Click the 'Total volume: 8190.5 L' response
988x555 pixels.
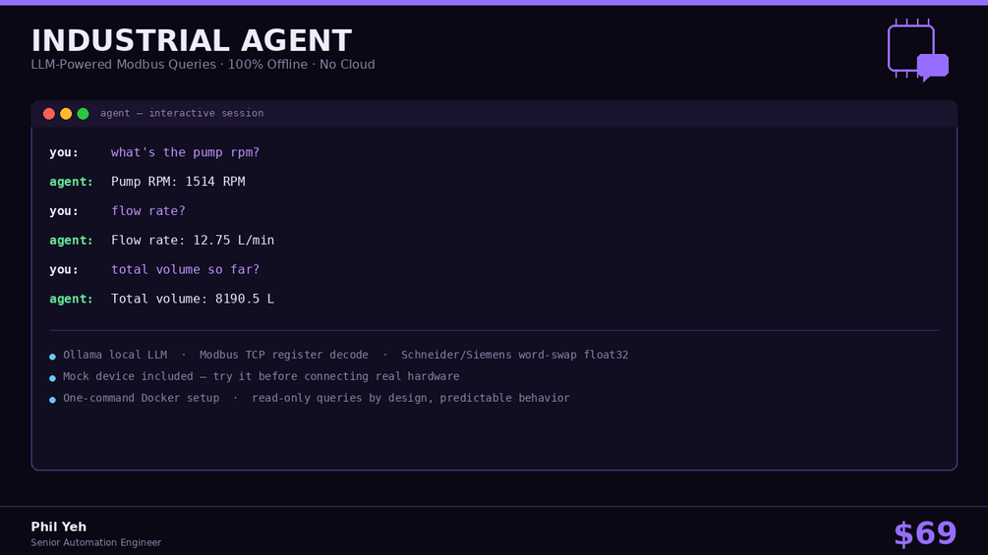click(193, 299)
